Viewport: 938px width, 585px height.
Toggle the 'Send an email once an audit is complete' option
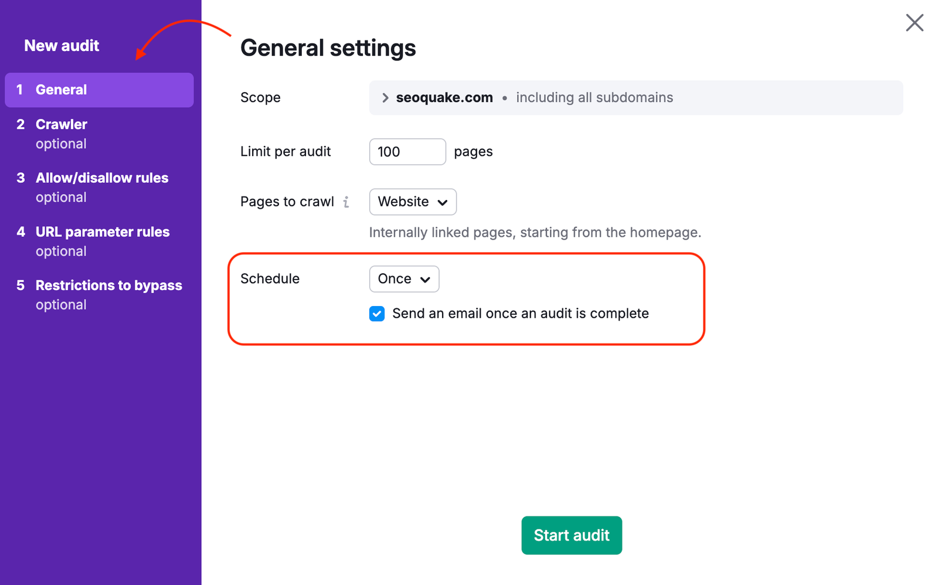pos(376,314)
